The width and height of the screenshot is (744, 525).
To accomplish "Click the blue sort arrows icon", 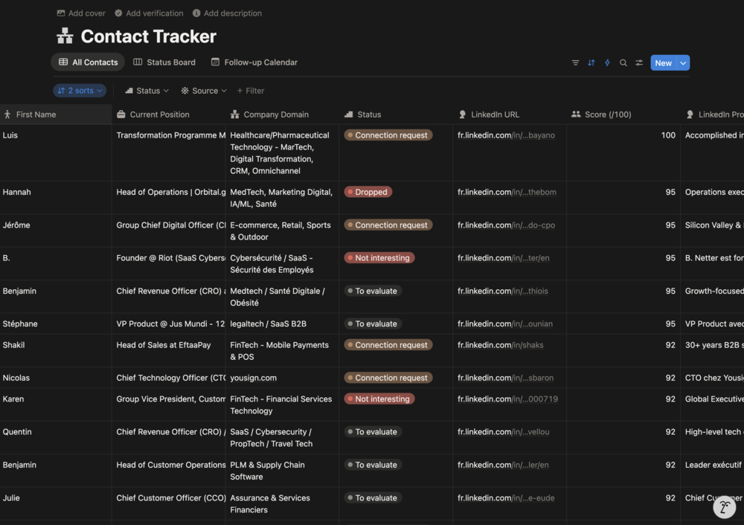I will pos(591,62).
